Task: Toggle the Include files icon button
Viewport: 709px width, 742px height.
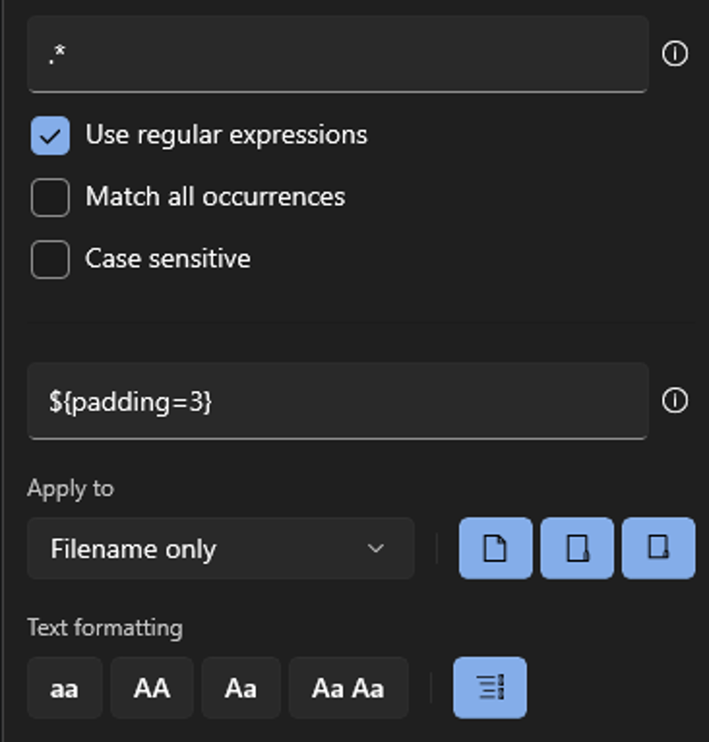Action: click(x=495, y=548)
